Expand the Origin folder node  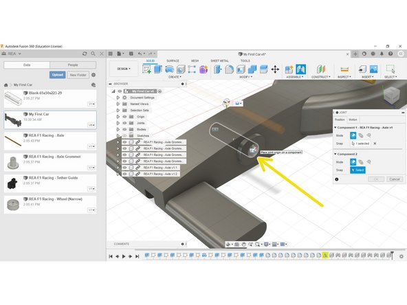click(118, 117)
